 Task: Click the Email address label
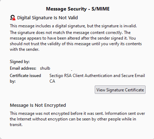coord(23,68)
